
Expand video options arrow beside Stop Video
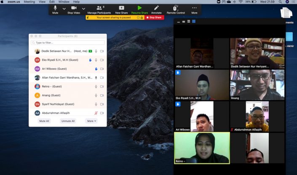[83, 9]
